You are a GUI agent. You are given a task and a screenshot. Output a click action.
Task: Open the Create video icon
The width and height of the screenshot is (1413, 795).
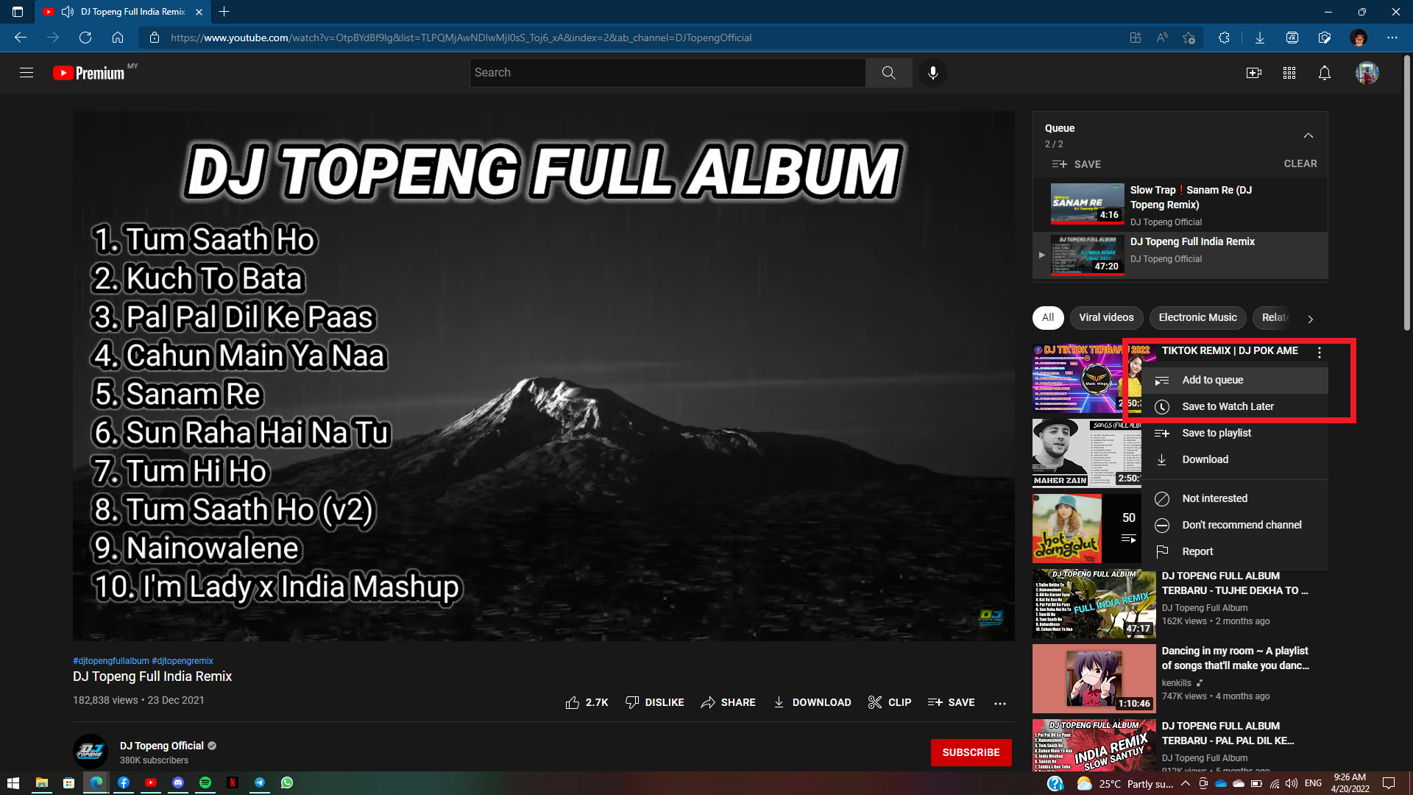click(x=1254, y=73)
